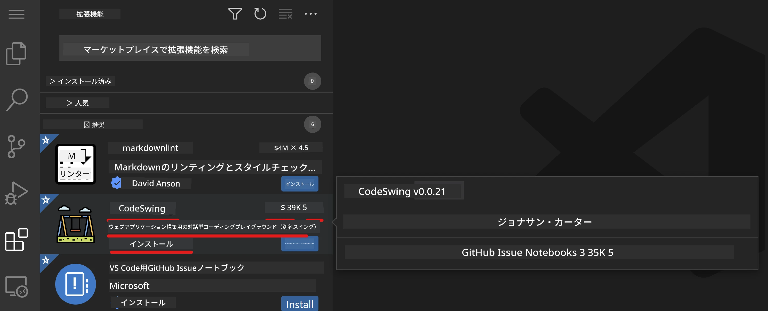Open the Search view in activity bar

click(x=17, y=100)
